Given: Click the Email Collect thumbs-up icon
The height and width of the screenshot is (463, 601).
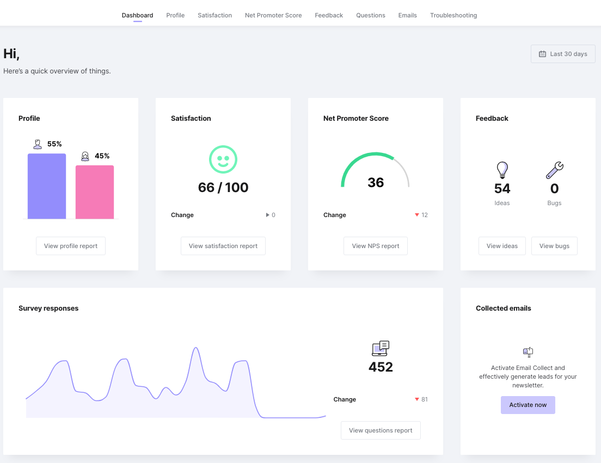Looking at the screenshot, I should pos(528,352).
